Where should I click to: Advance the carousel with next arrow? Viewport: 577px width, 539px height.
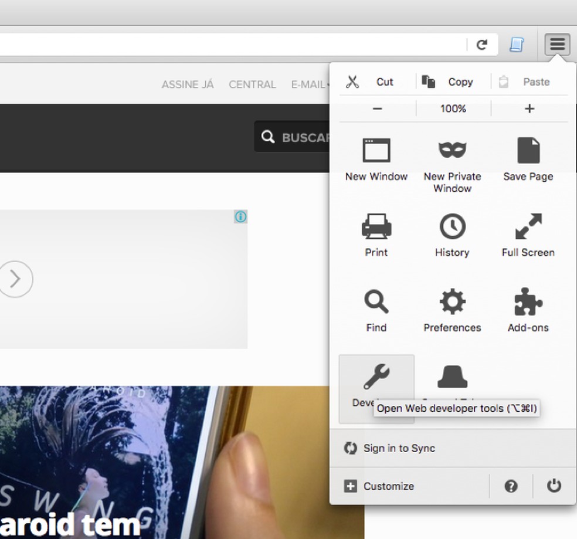point(15,279)
